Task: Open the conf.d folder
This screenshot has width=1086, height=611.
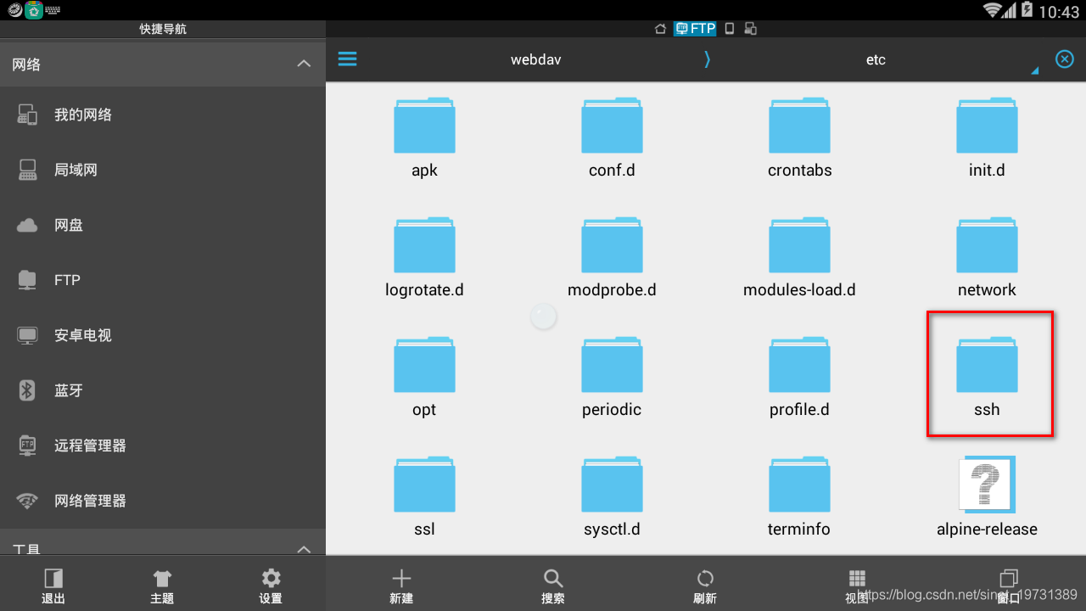Action: pos(612,137)
